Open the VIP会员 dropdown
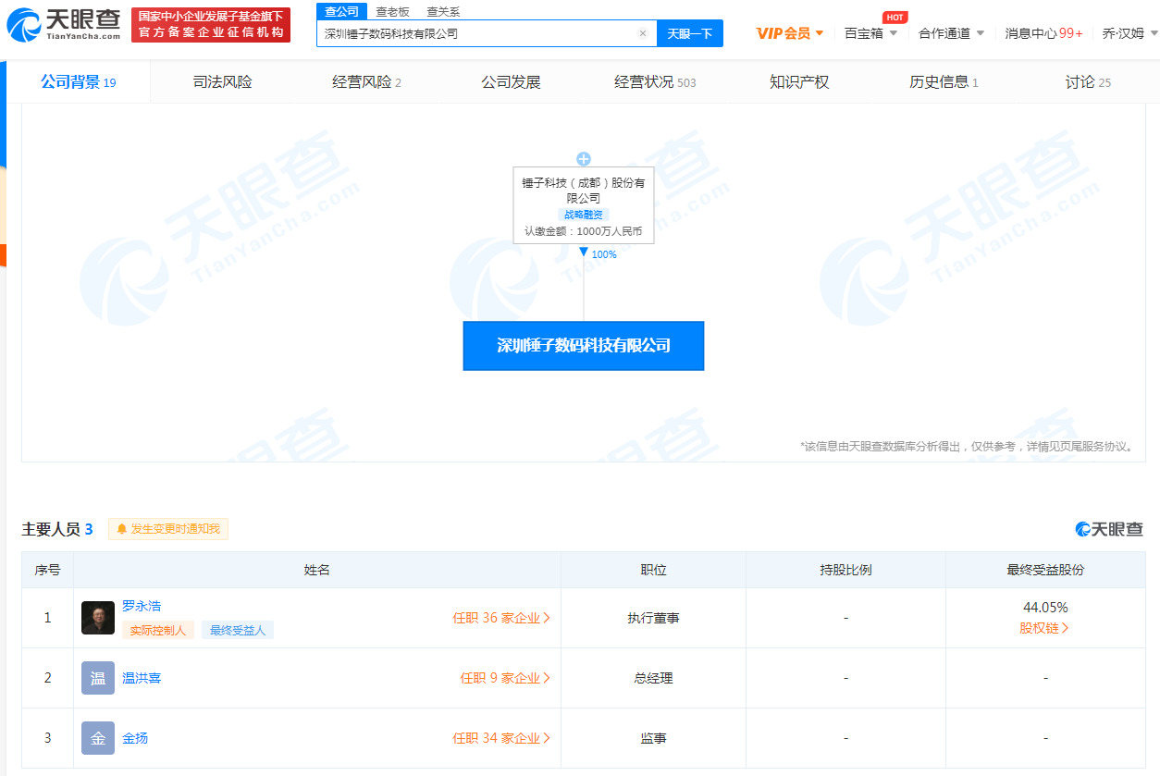The image size is (1160, 776). click(x=790, y=33)
